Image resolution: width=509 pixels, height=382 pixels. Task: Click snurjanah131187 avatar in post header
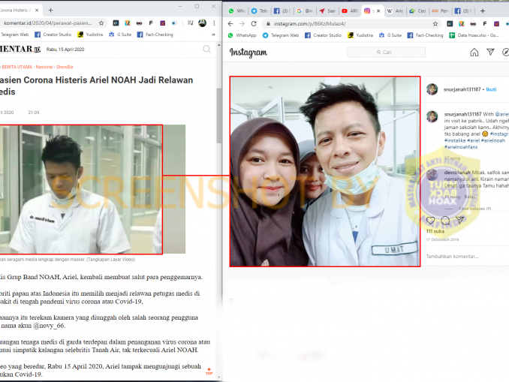coord(432,89)
